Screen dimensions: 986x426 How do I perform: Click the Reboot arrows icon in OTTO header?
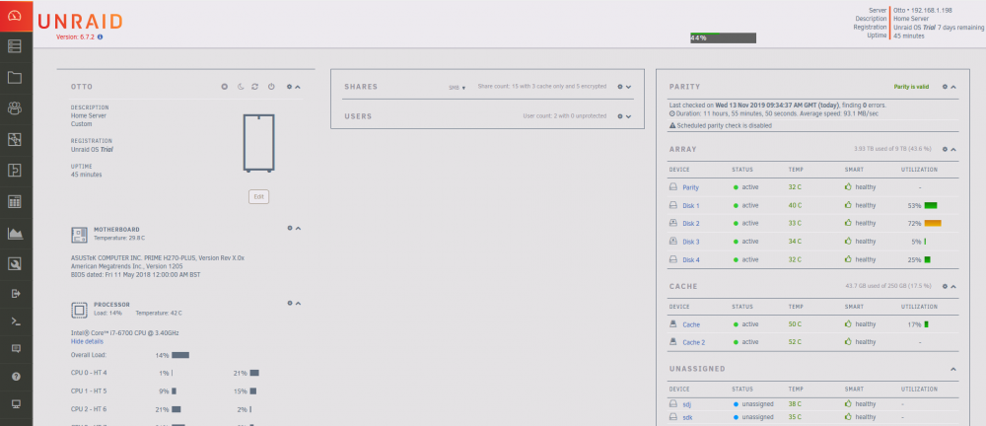pos(255,86)
